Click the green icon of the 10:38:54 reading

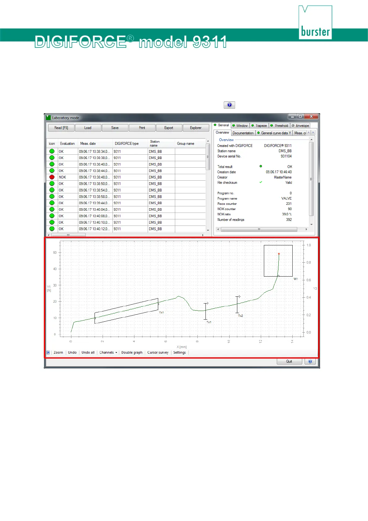(x=52, y=190)
